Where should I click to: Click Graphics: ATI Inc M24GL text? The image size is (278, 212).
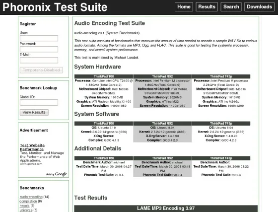click(x=221, y=102)
